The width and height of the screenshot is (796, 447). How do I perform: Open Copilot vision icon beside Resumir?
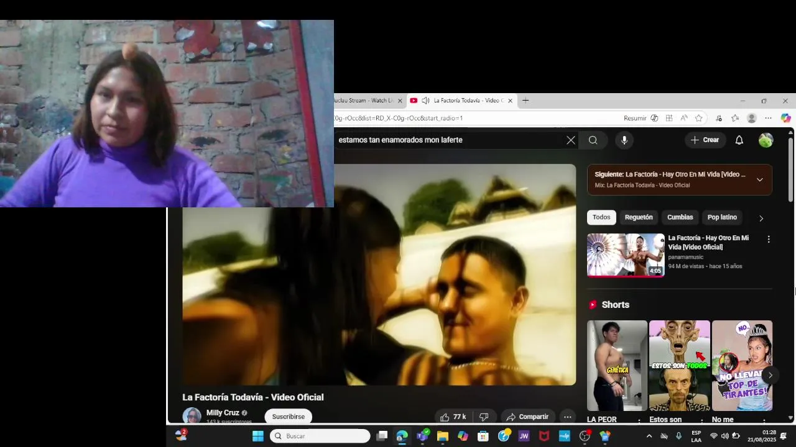654,118
